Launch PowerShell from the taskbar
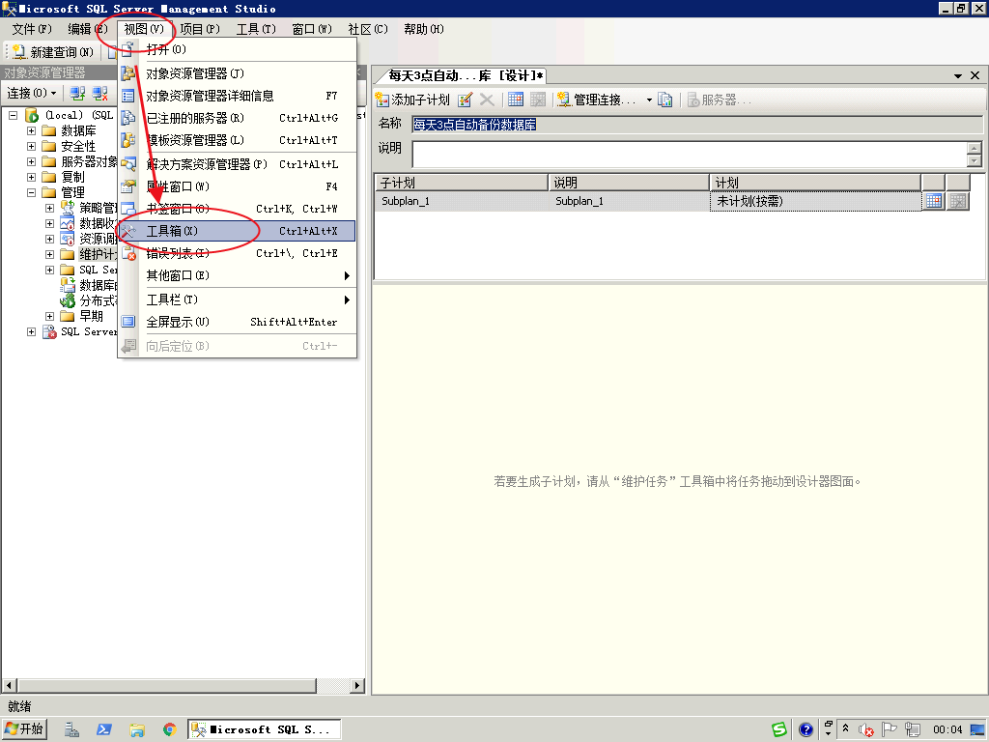The width and height of the screenshot is (989, 742). (x=104, y=730)
